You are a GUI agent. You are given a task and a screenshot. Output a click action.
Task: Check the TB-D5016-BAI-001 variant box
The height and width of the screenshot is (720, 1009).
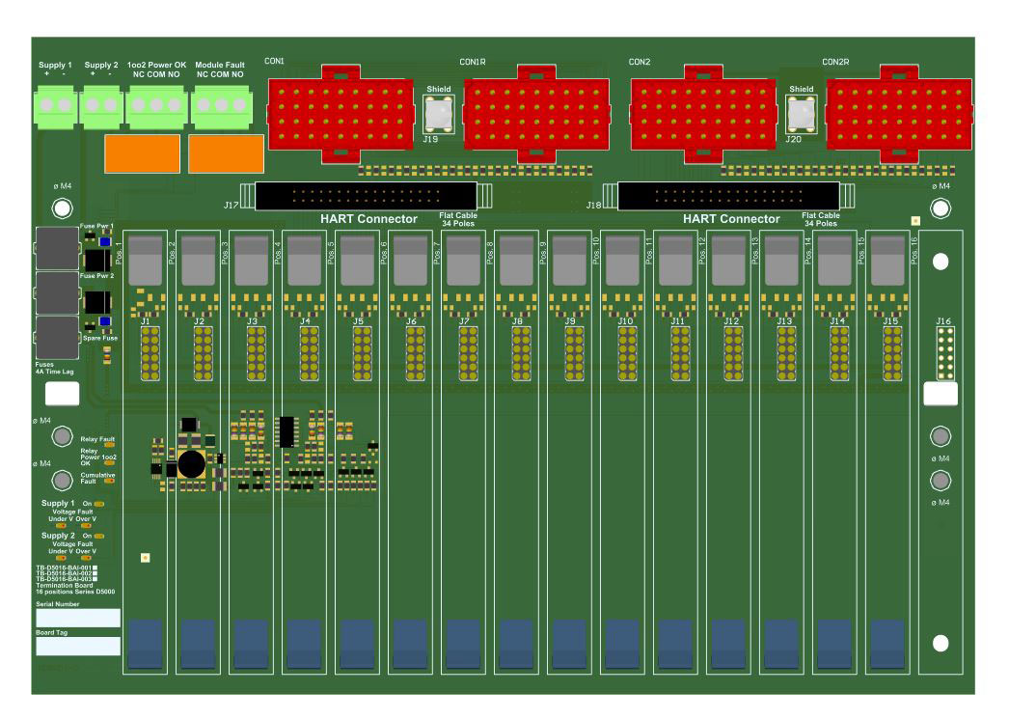(95, 568)
